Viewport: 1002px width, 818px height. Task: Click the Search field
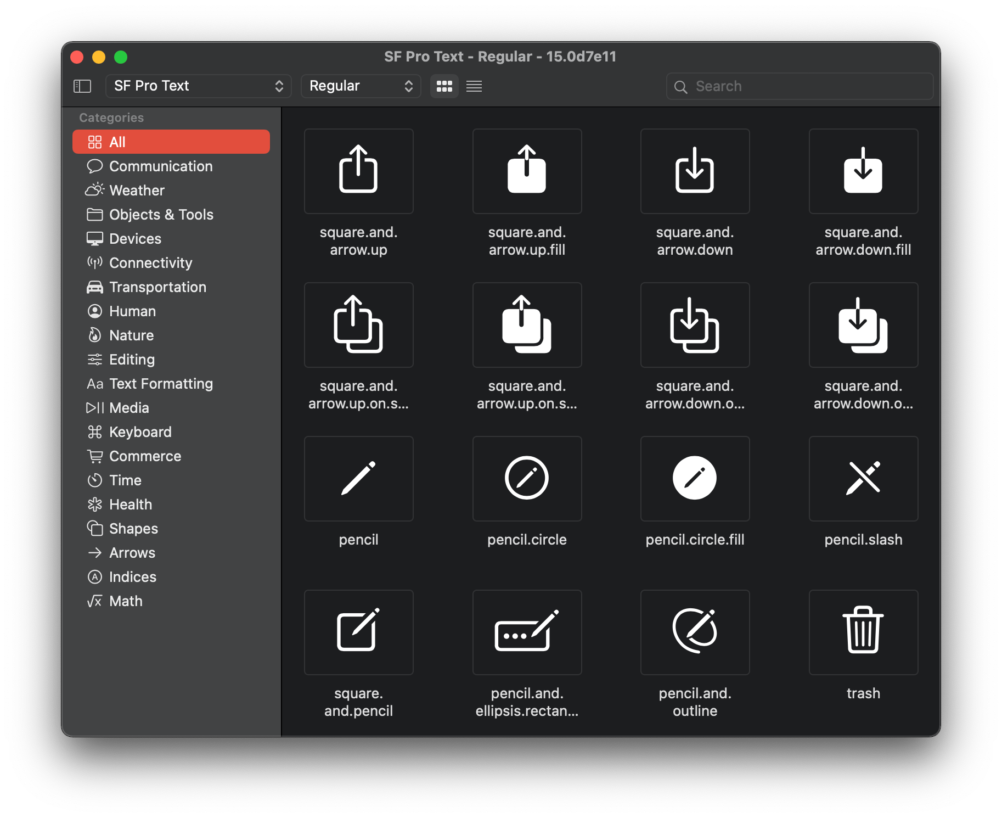[x=800, y=86]
